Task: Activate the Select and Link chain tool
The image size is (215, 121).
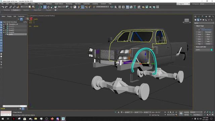Action: [x=10, y=7]
